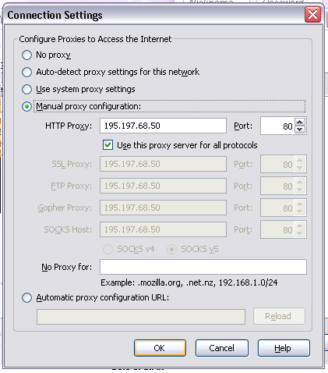Image resolution: width=328 pixels, height=373 pixels.
Task: Select the No proxy radio button
Action: (26, 55)
